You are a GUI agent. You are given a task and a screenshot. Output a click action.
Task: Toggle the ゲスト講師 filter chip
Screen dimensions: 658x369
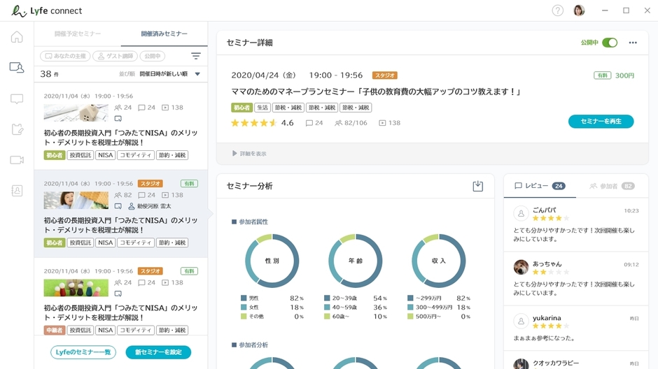115,56
